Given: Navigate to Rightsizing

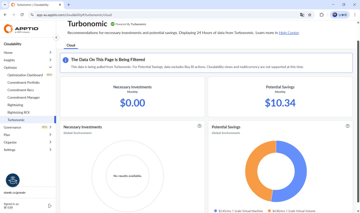Looking at the screenshot, I should pos(15,105).
